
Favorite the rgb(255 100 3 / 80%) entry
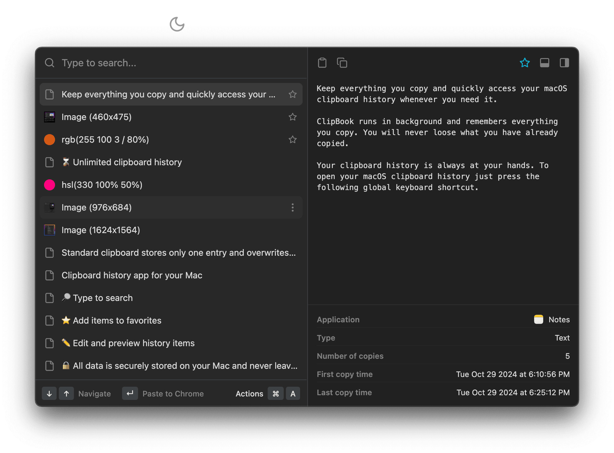click(292, 139)
